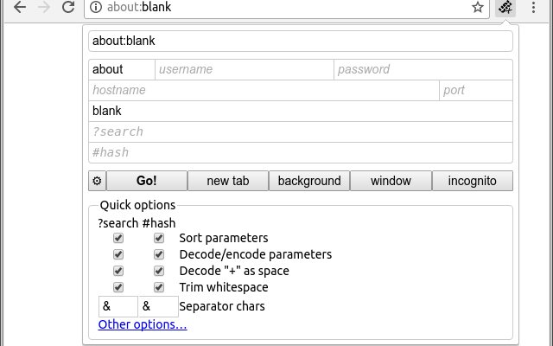Uncheck Decode/encode parameters for #hash
Image resolution: width=553 pixels, height=346 pixels.
[159, 254]
